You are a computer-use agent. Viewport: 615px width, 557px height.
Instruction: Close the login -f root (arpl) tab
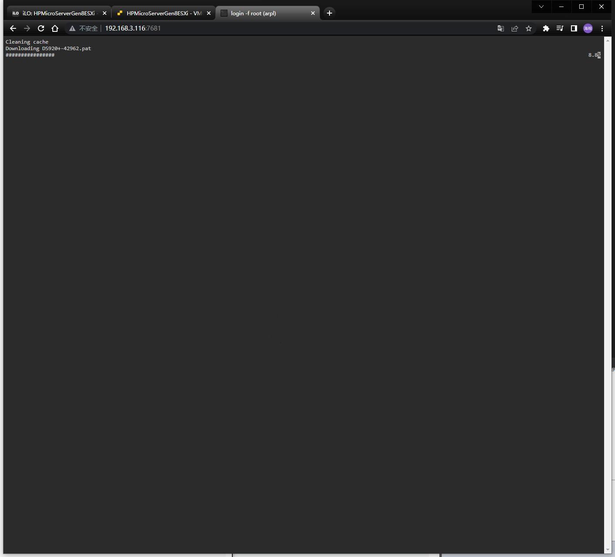(x=313, y=13)
